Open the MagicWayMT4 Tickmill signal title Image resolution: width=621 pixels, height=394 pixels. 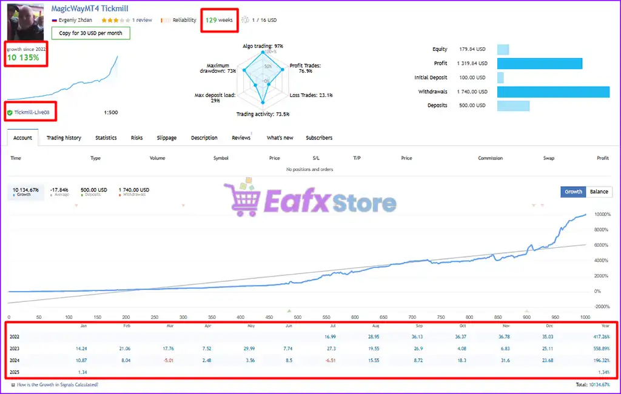click(x=90, y=8)
